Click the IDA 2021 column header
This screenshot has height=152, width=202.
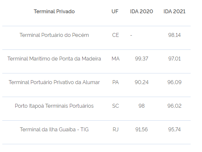tap(174, 11)
